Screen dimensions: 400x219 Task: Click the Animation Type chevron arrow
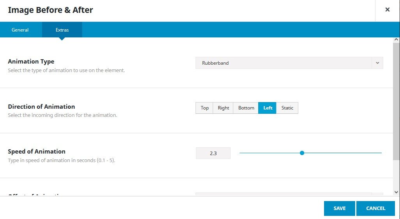coord(377,63)
